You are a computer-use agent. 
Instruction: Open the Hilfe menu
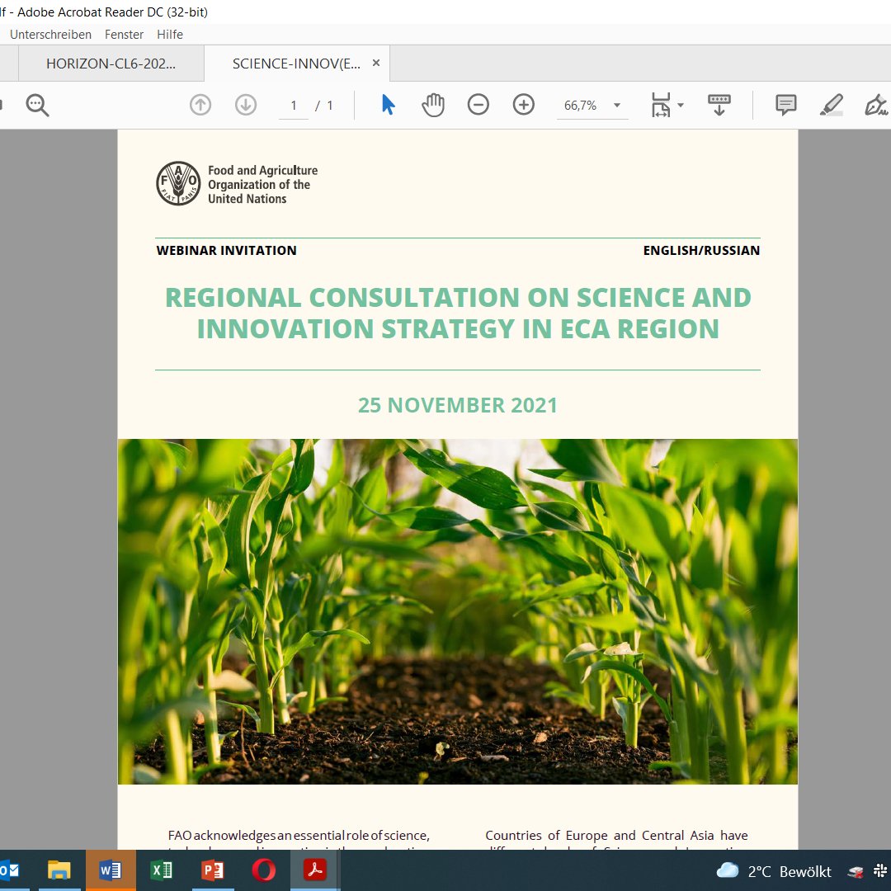point(170,35)
